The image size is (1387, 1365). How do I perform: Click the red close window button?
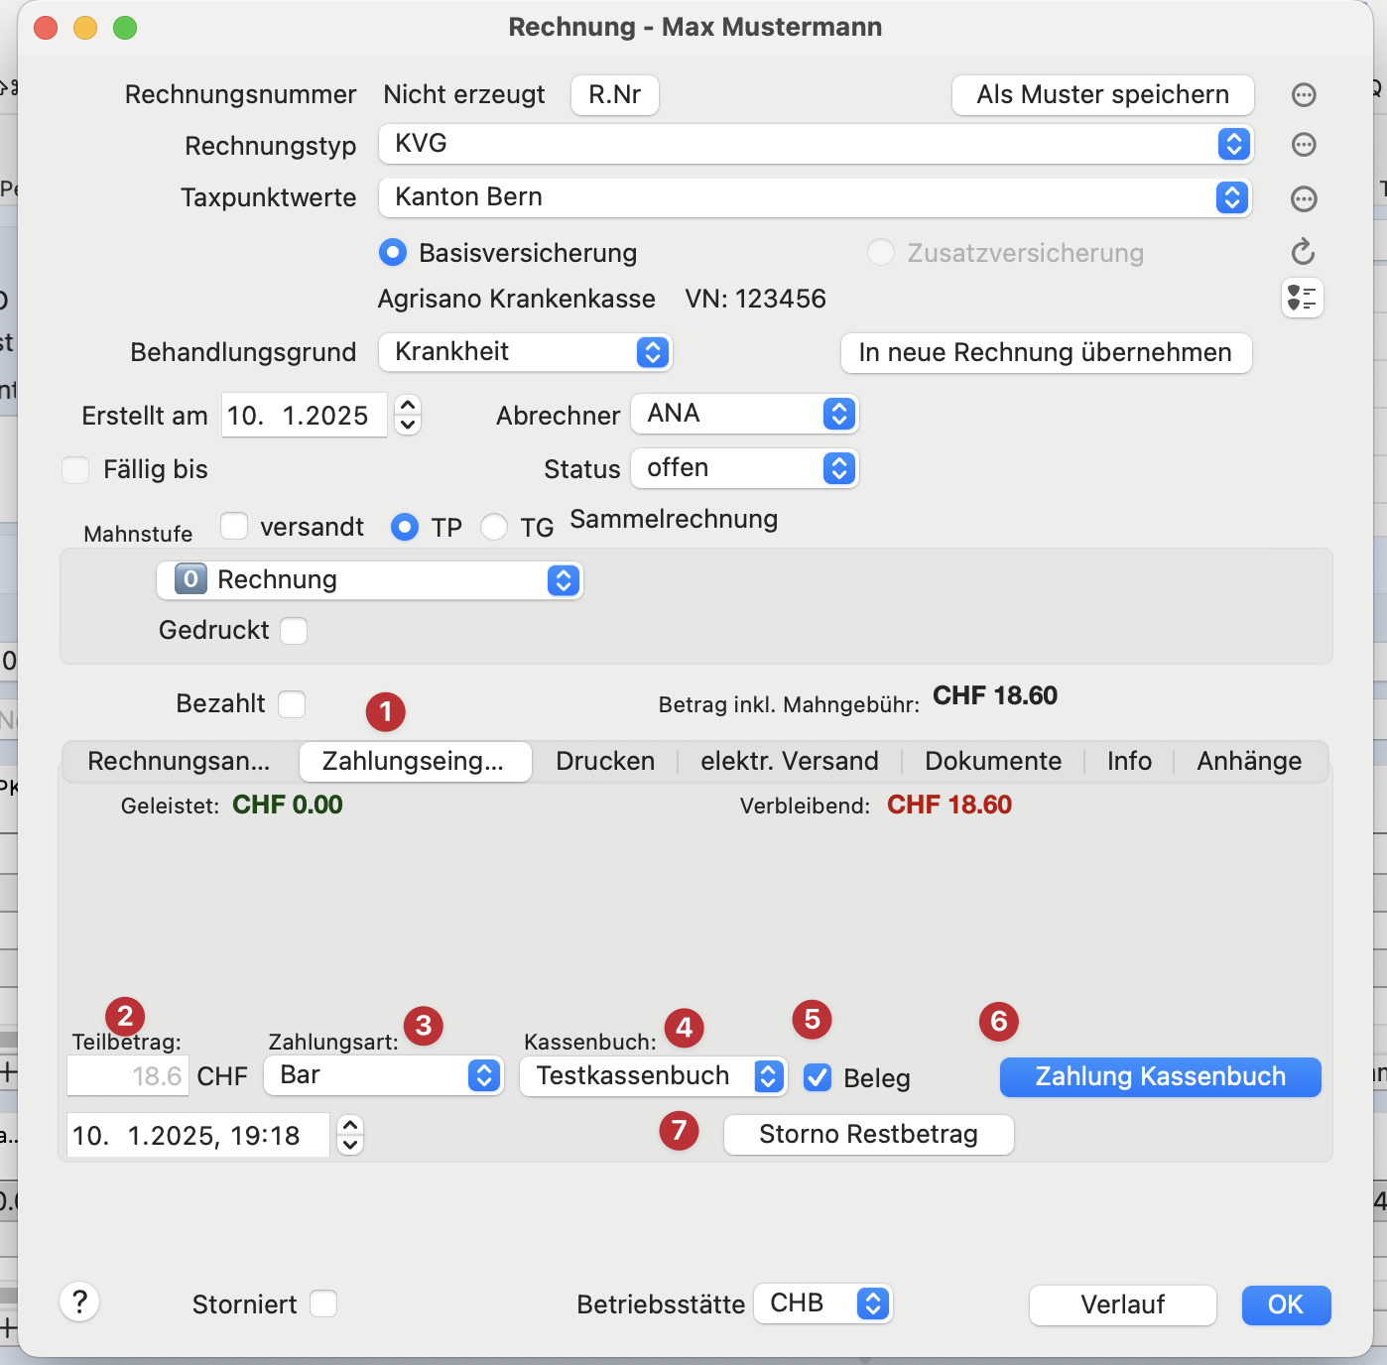[x=46, y=28]
